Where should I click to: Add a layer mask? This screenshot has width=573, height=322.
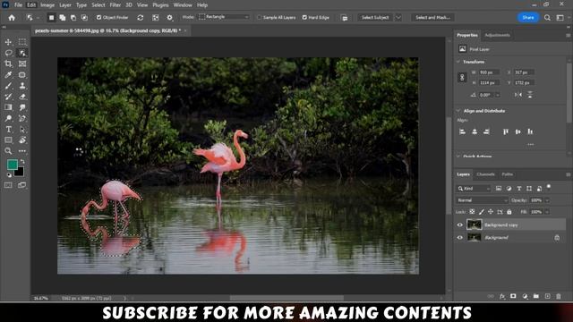click(513, 296)
